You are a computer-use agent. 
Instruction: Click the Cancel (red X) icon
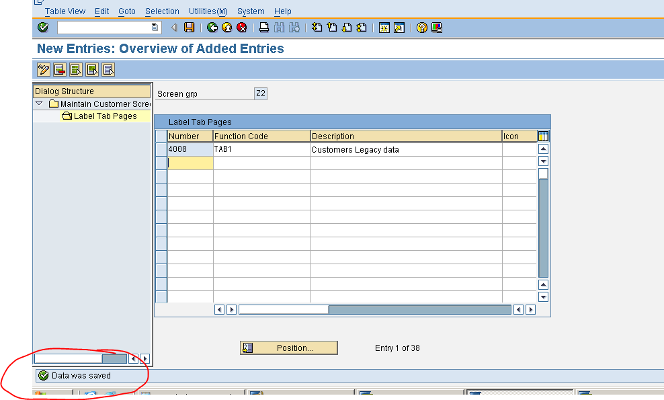click(241, 28)
